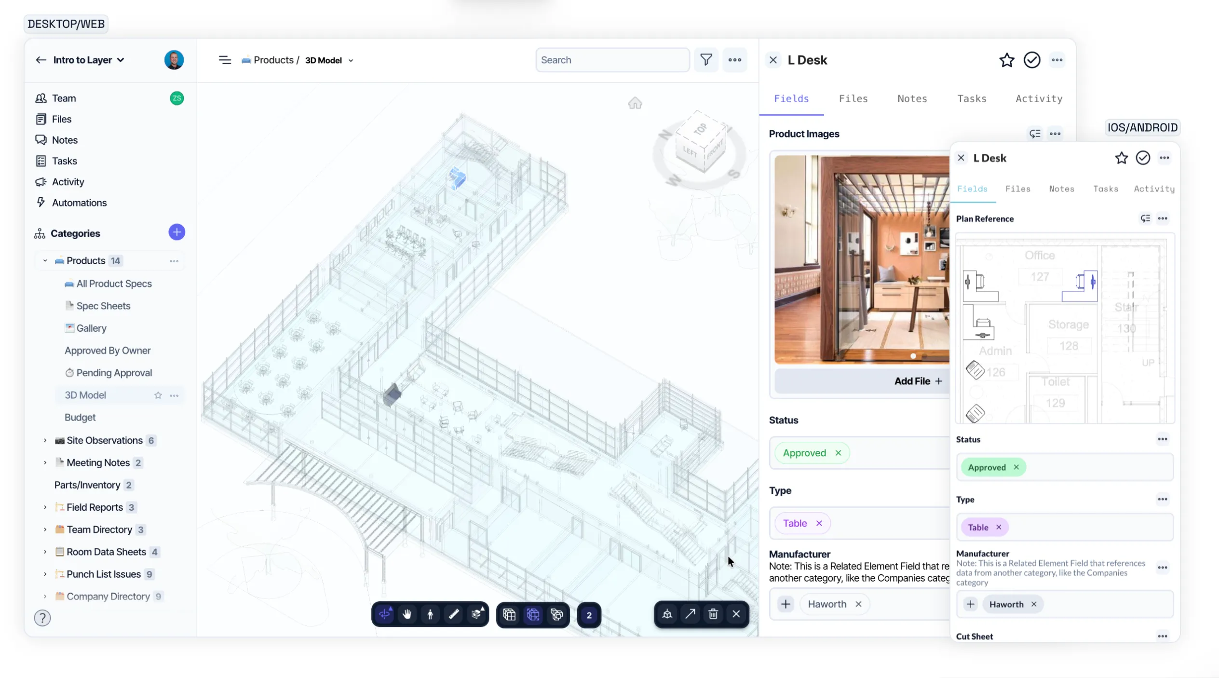Screen dimensions: 1219x678
Task: Star the L Desk element in desktop panel
Action: [1006, 60]
